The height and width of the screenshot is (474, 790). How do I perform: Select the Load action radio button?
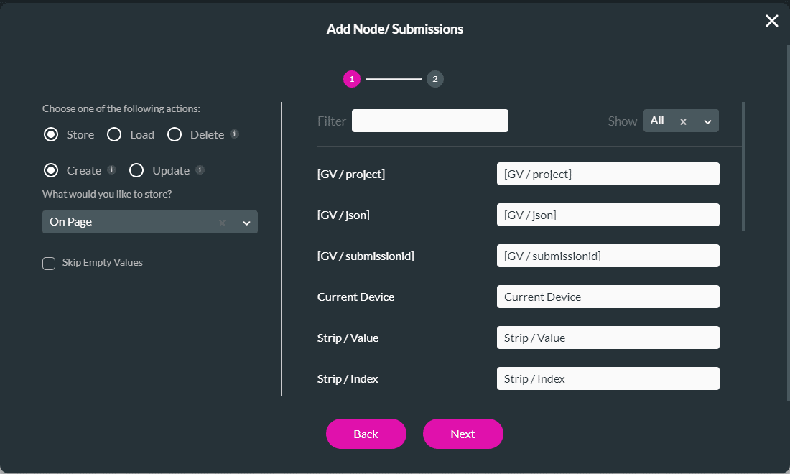(x=113, y=134)
